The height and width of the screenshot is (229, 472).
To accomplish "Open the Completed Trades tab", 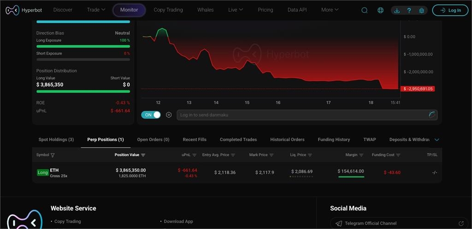I will pyautogui.click(x=238, y=139).
